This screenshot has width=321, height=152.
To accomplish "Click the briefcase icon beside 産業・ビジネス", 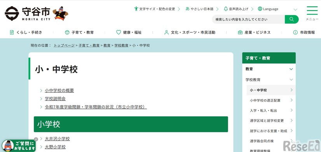I will click(240, 32).
